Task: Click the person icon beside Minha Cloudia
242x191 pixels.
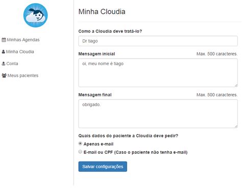Action: (x=3, y=51)
